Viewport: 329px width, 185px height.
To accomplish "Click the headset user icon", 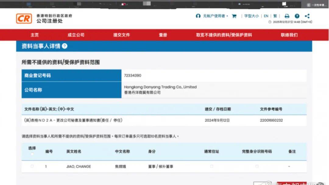I will pyautogui.click(x=198, y=16).
